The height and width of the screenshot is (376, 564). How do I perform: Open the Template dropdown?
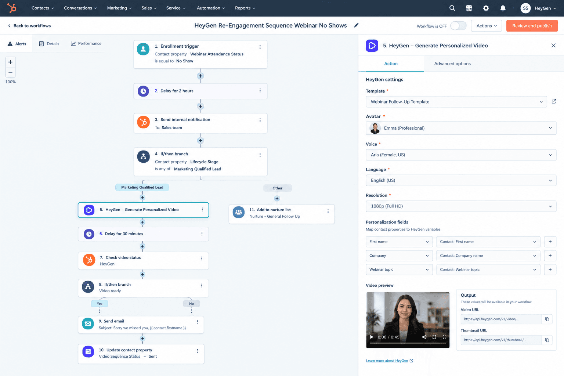click(x=456, y=102)
